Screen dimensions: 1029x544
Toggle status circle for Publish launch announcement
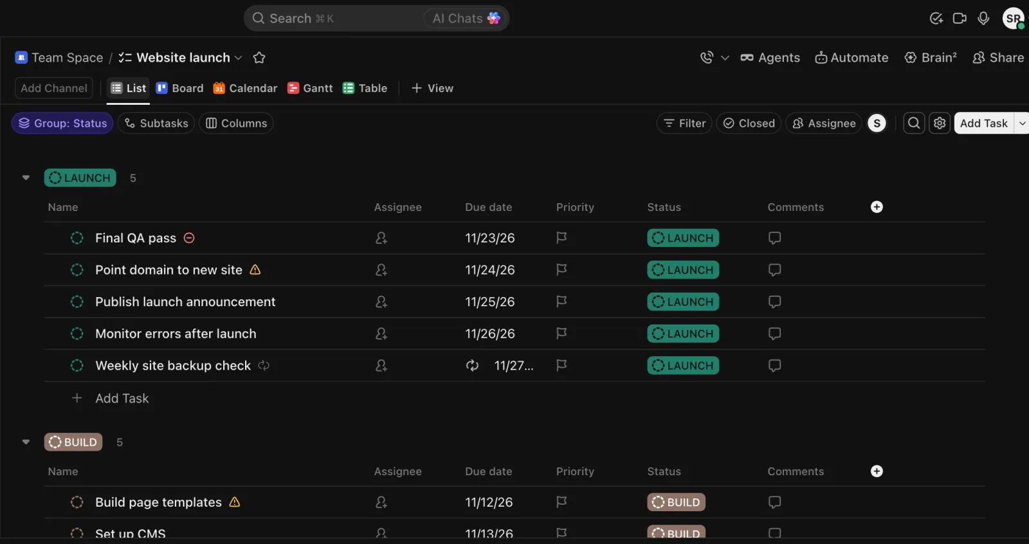point(77,302)
